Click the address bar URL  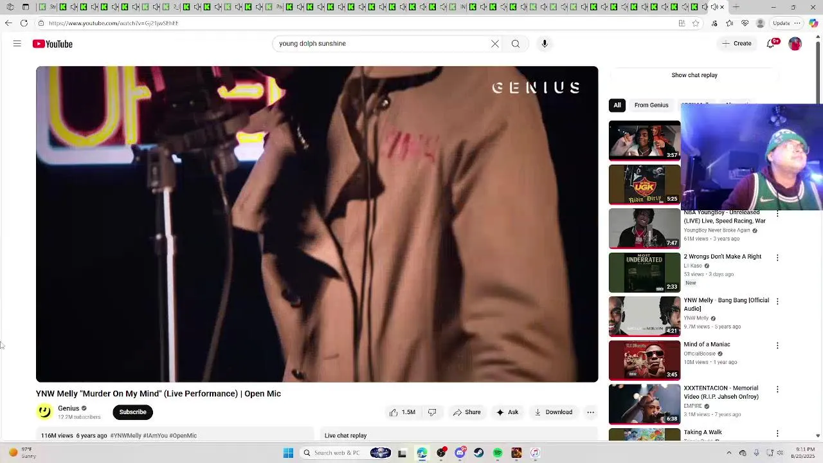[x=113, y=23]
